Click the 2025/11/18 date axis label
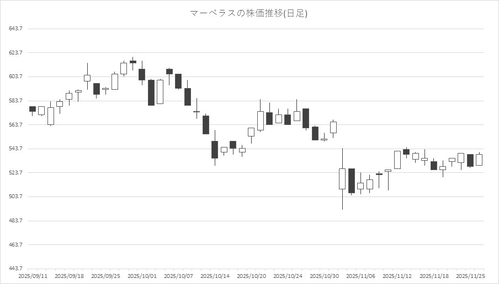The image size is (499, 284). click(433, 275)
